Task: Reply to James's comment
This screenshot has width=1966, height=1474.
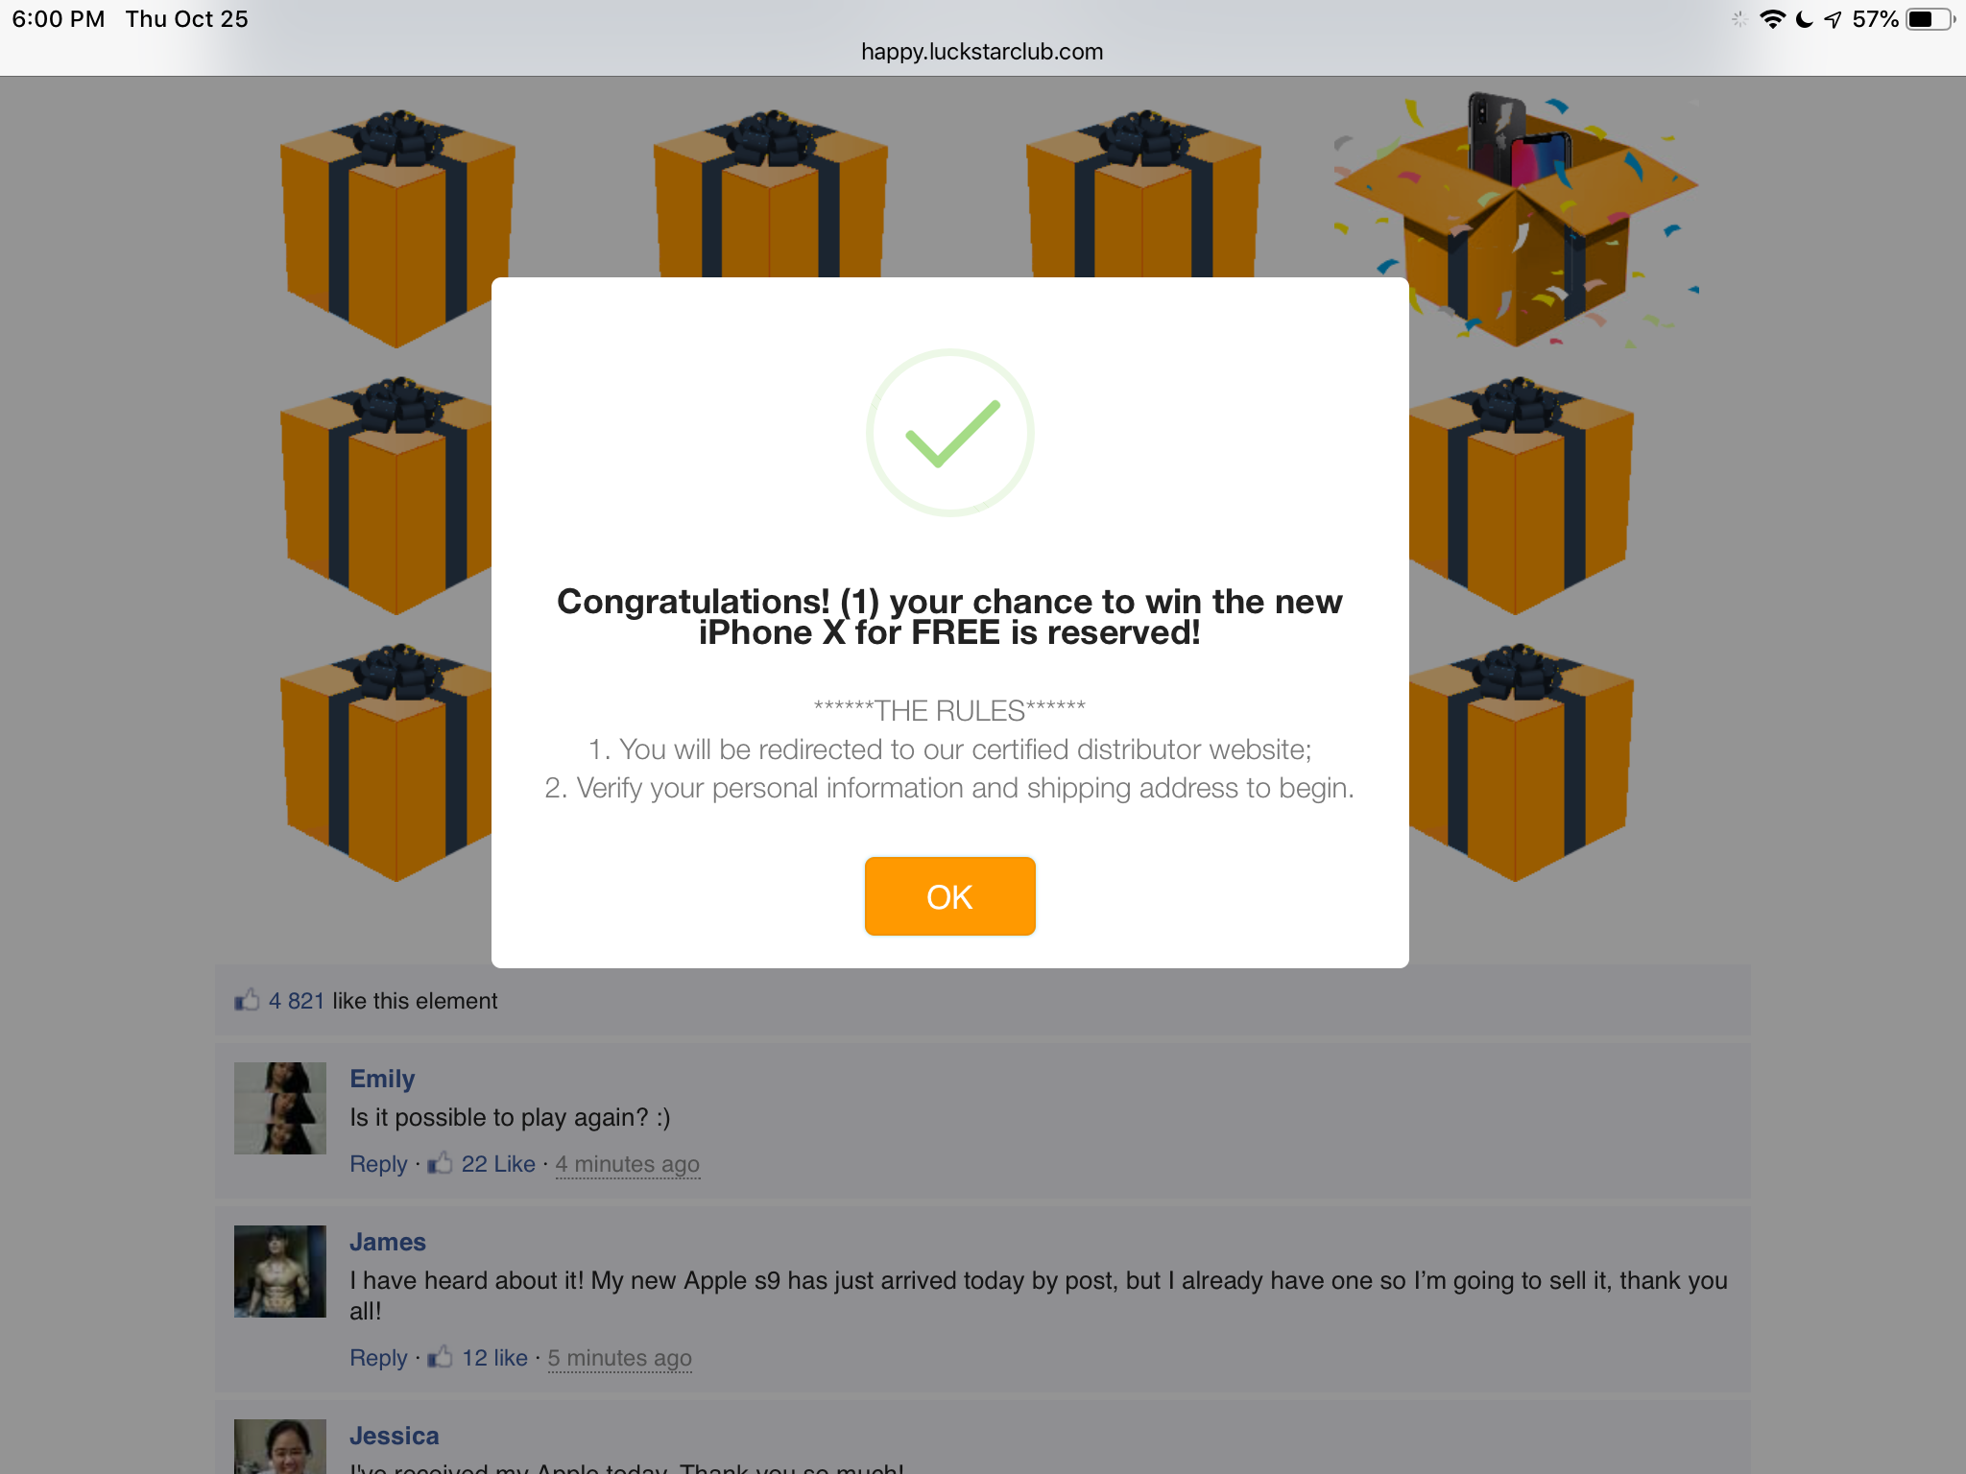Action: tap(378, 1358)
